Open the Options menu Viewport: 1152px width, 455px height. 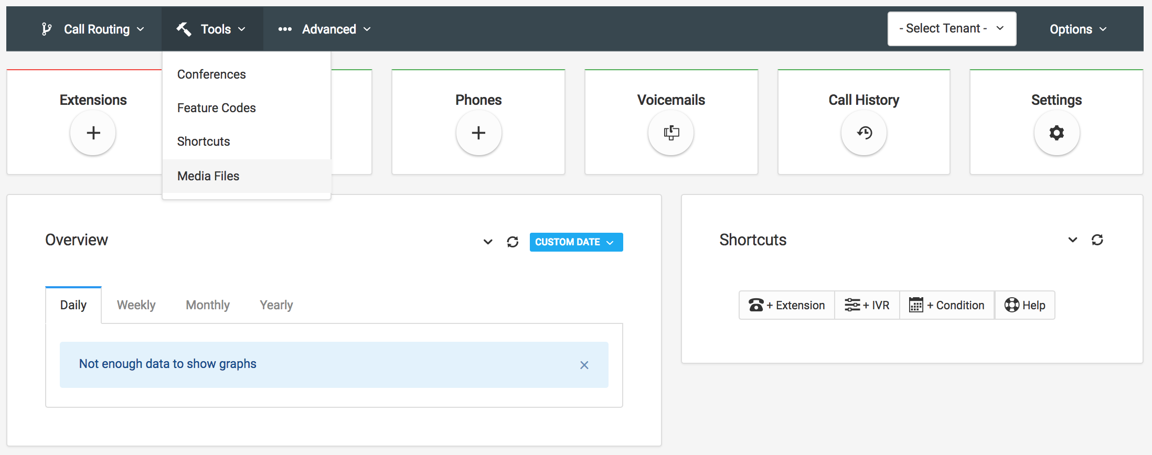click(x=1078, y=29)
